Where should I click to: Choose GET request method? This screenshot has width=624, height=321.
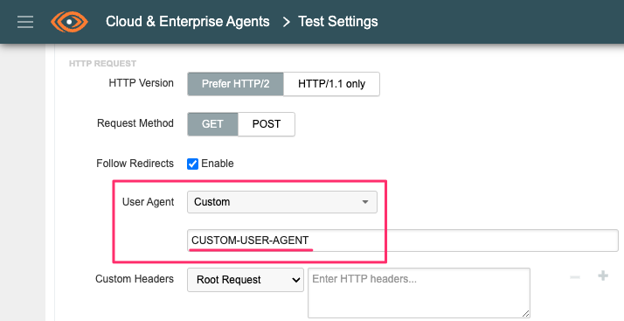pyautogui.click(x=212, y=124)
